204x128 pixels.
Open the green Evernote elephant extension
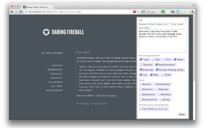click(163, 12)
